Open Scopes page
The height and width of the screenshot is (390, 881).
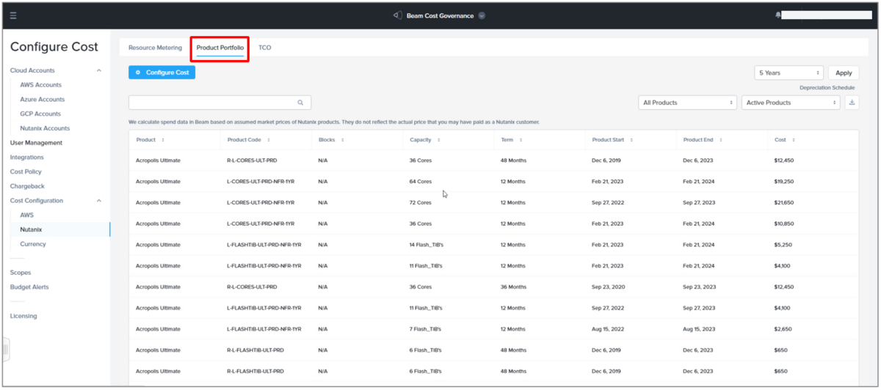(x=21, y=273)
